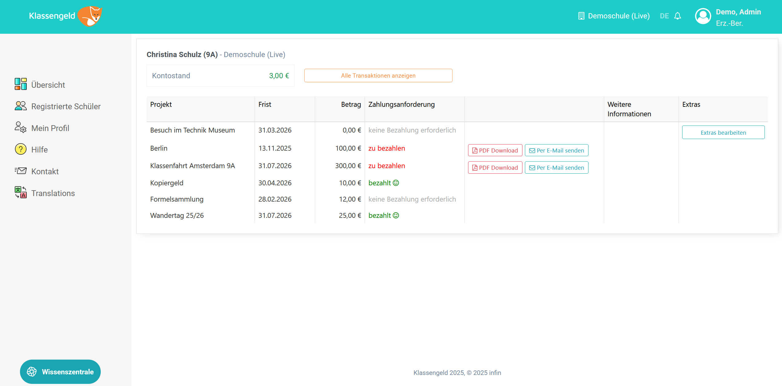Show all transactions with Alle Transaktionen anzeigen
The image size is (782, 386).
378,75
